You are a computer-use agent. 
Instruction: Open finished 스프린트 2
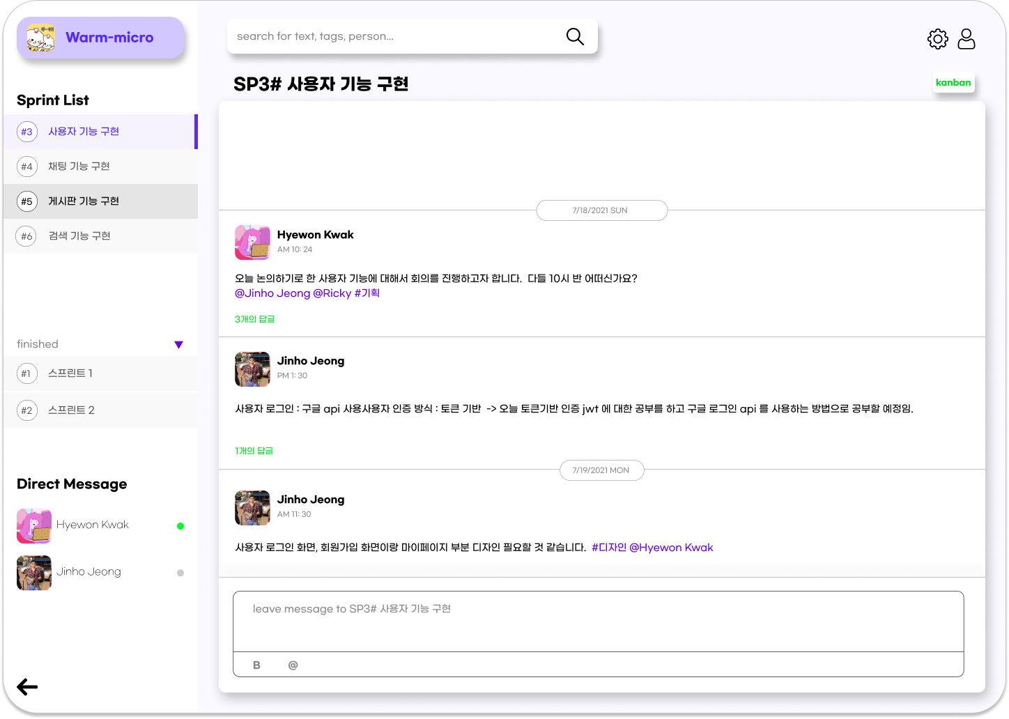point(100,410)
